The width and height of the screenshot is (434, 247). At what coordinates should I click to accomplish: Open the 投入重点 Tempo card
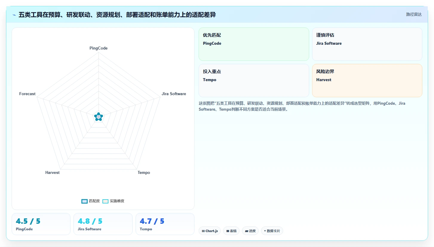(254, 81)
